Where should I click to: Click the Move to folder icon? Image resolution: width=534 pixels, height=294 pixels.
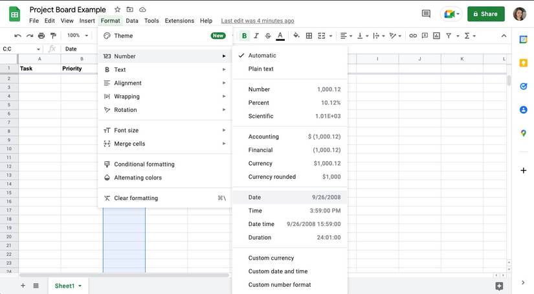(129, 10)
